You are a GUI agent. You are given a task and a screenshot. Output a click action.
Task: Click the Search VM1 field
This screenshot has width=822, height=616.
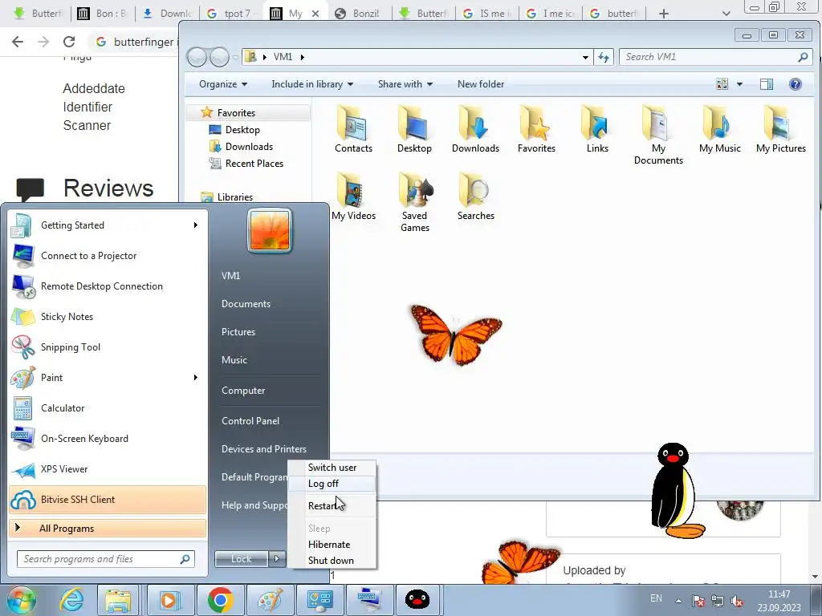click(x=715, y=57)
